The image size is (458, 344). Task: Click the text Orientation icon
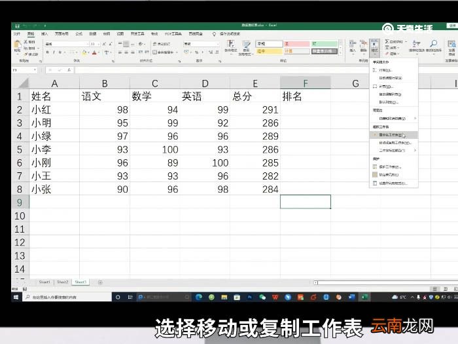point(141,44)
